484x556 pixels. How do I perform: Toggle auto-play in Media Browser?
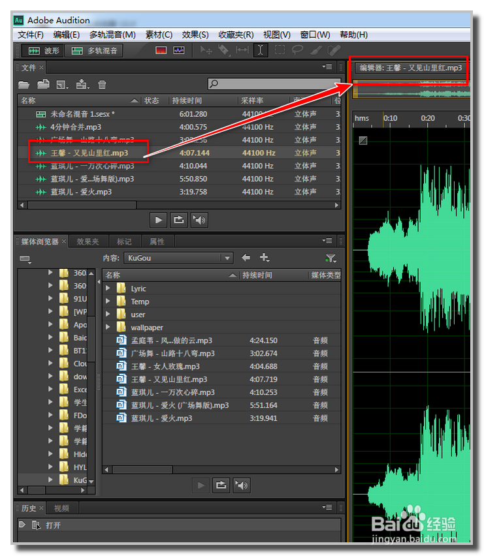coord(241,485)
